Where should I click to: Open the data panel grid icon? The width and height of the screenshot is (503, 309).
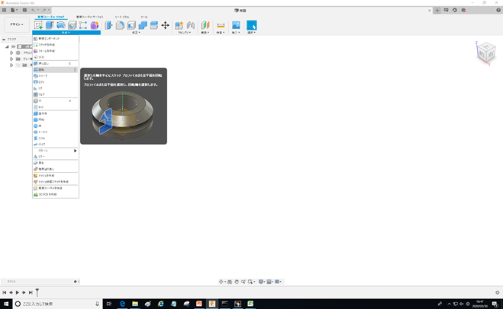(x=4, y=10)
